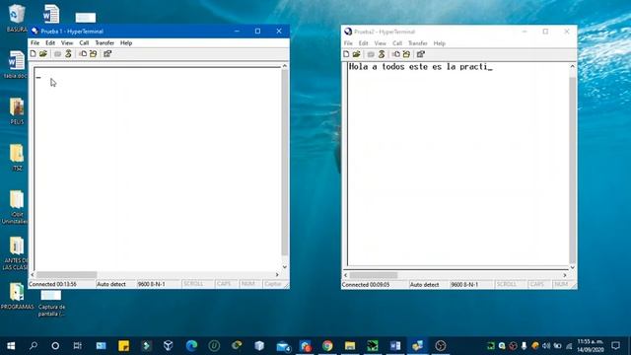Viewport: 631px width, 355px height.
Task: Click 'Auto detect' status in Prueba2
Action: click(x=424, y=285)
